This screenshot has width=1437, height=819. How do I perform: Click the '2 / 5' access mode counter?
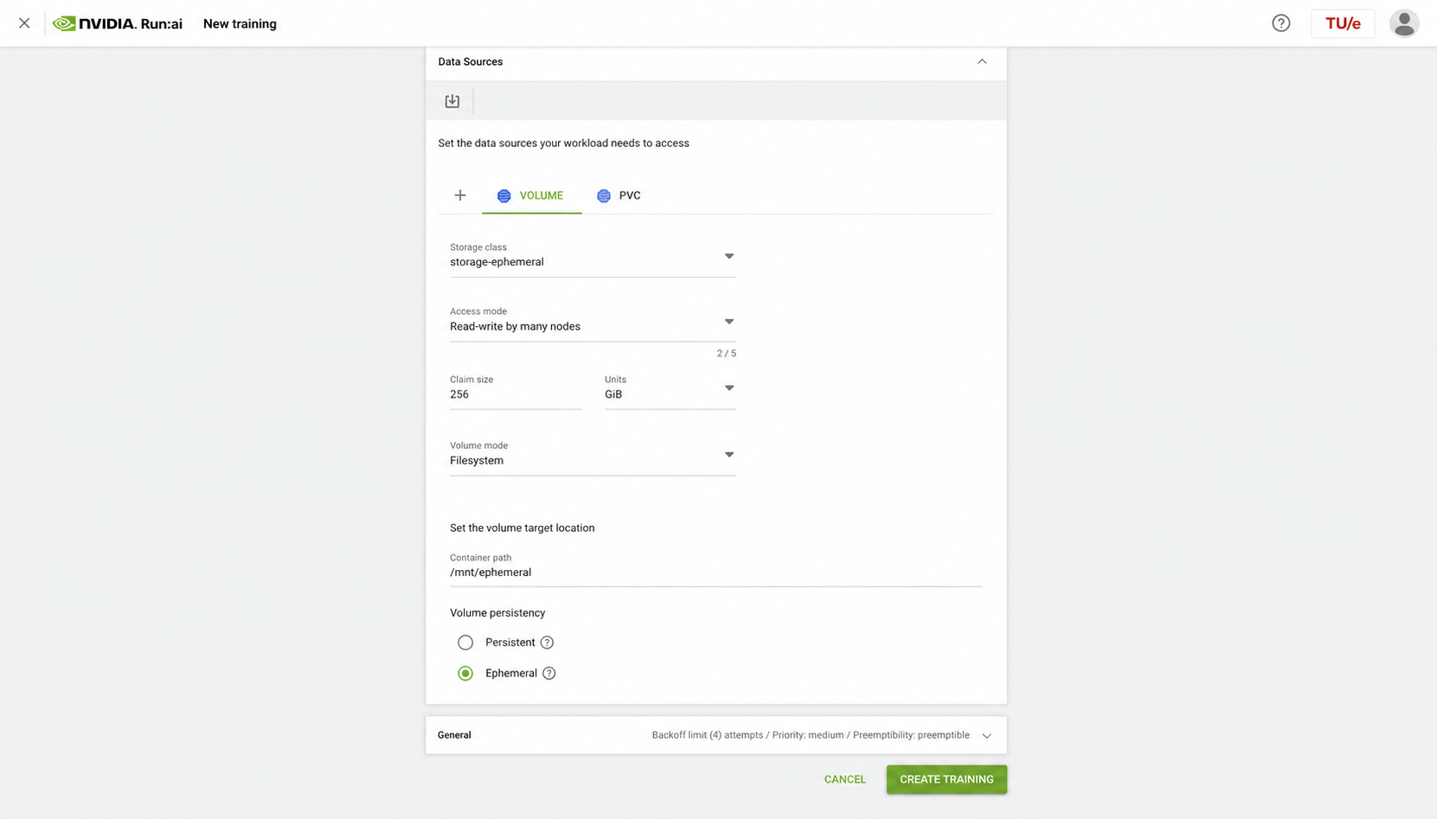[x=726, y=353]
